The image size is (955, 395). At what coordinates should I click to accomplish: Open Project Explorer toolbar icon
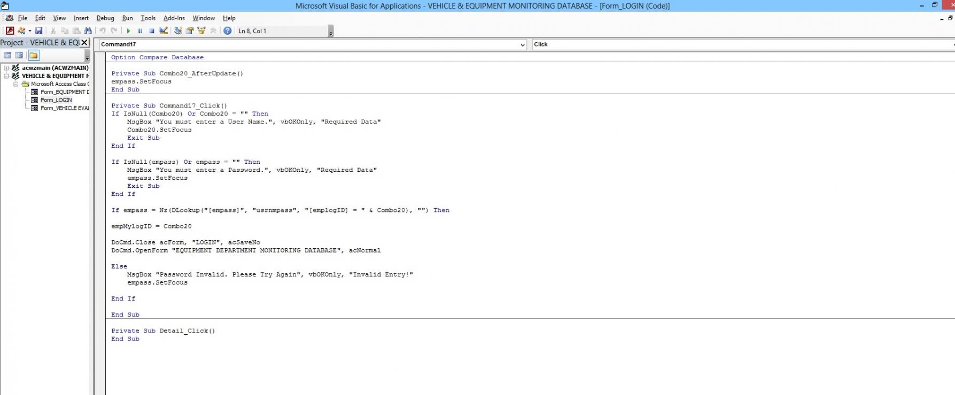[178, 31]
